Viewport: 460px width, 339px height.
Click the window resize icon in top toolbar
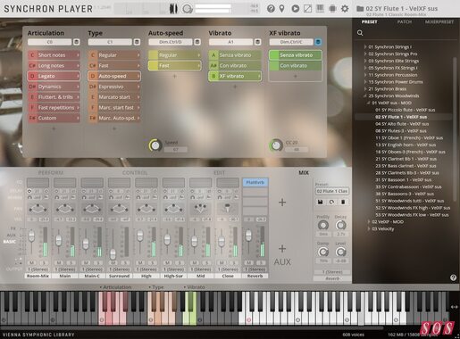tap(307, 9)
